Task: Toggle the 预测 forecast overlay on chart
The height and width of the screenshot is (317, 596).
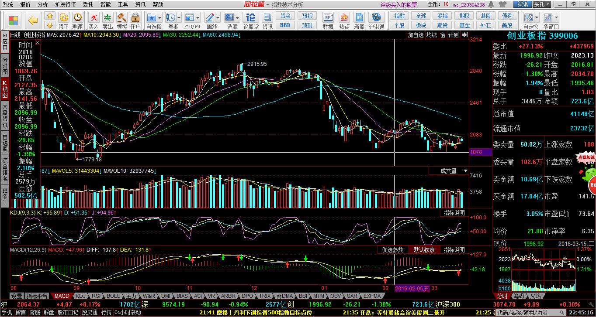Action: tap(454, 35)
